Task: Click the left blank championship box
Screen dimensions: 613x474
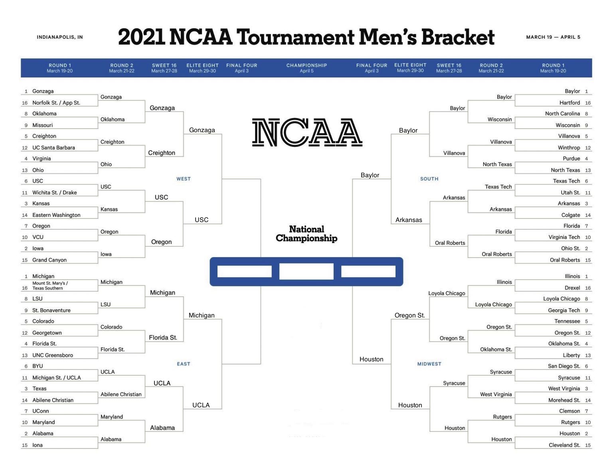Action: [x=244, y=272]
